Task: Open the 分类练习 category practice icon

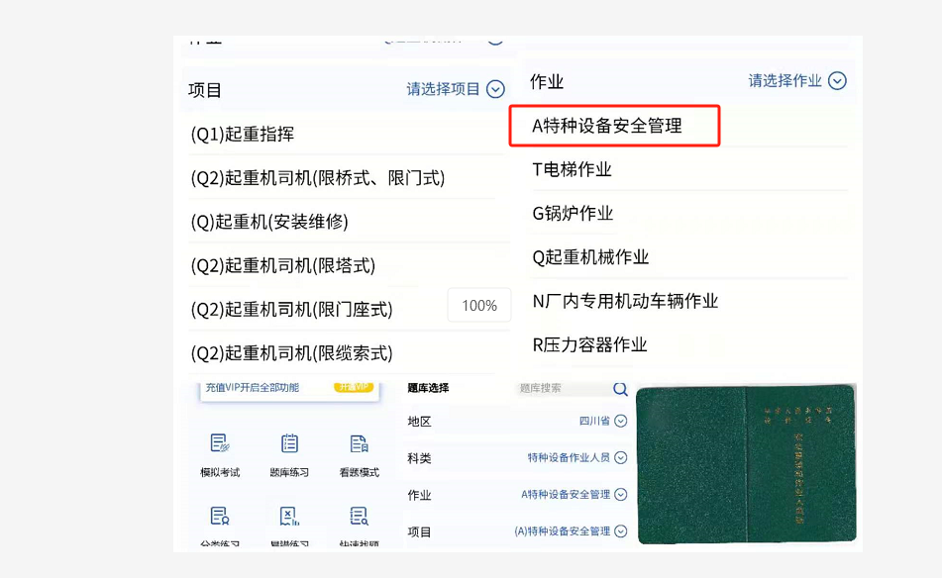Action: click(x=220, y=517)
